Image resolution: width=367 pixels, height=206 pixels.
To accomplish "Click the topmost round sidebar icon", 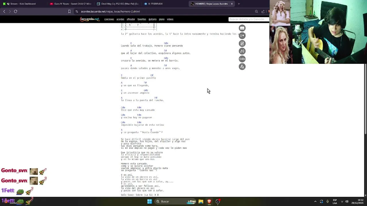I will 242,28.
